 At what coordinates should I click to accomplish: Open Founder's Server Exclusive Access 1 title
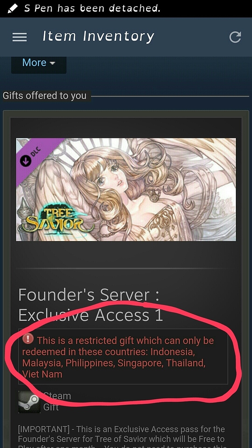[x=91, y=305]
